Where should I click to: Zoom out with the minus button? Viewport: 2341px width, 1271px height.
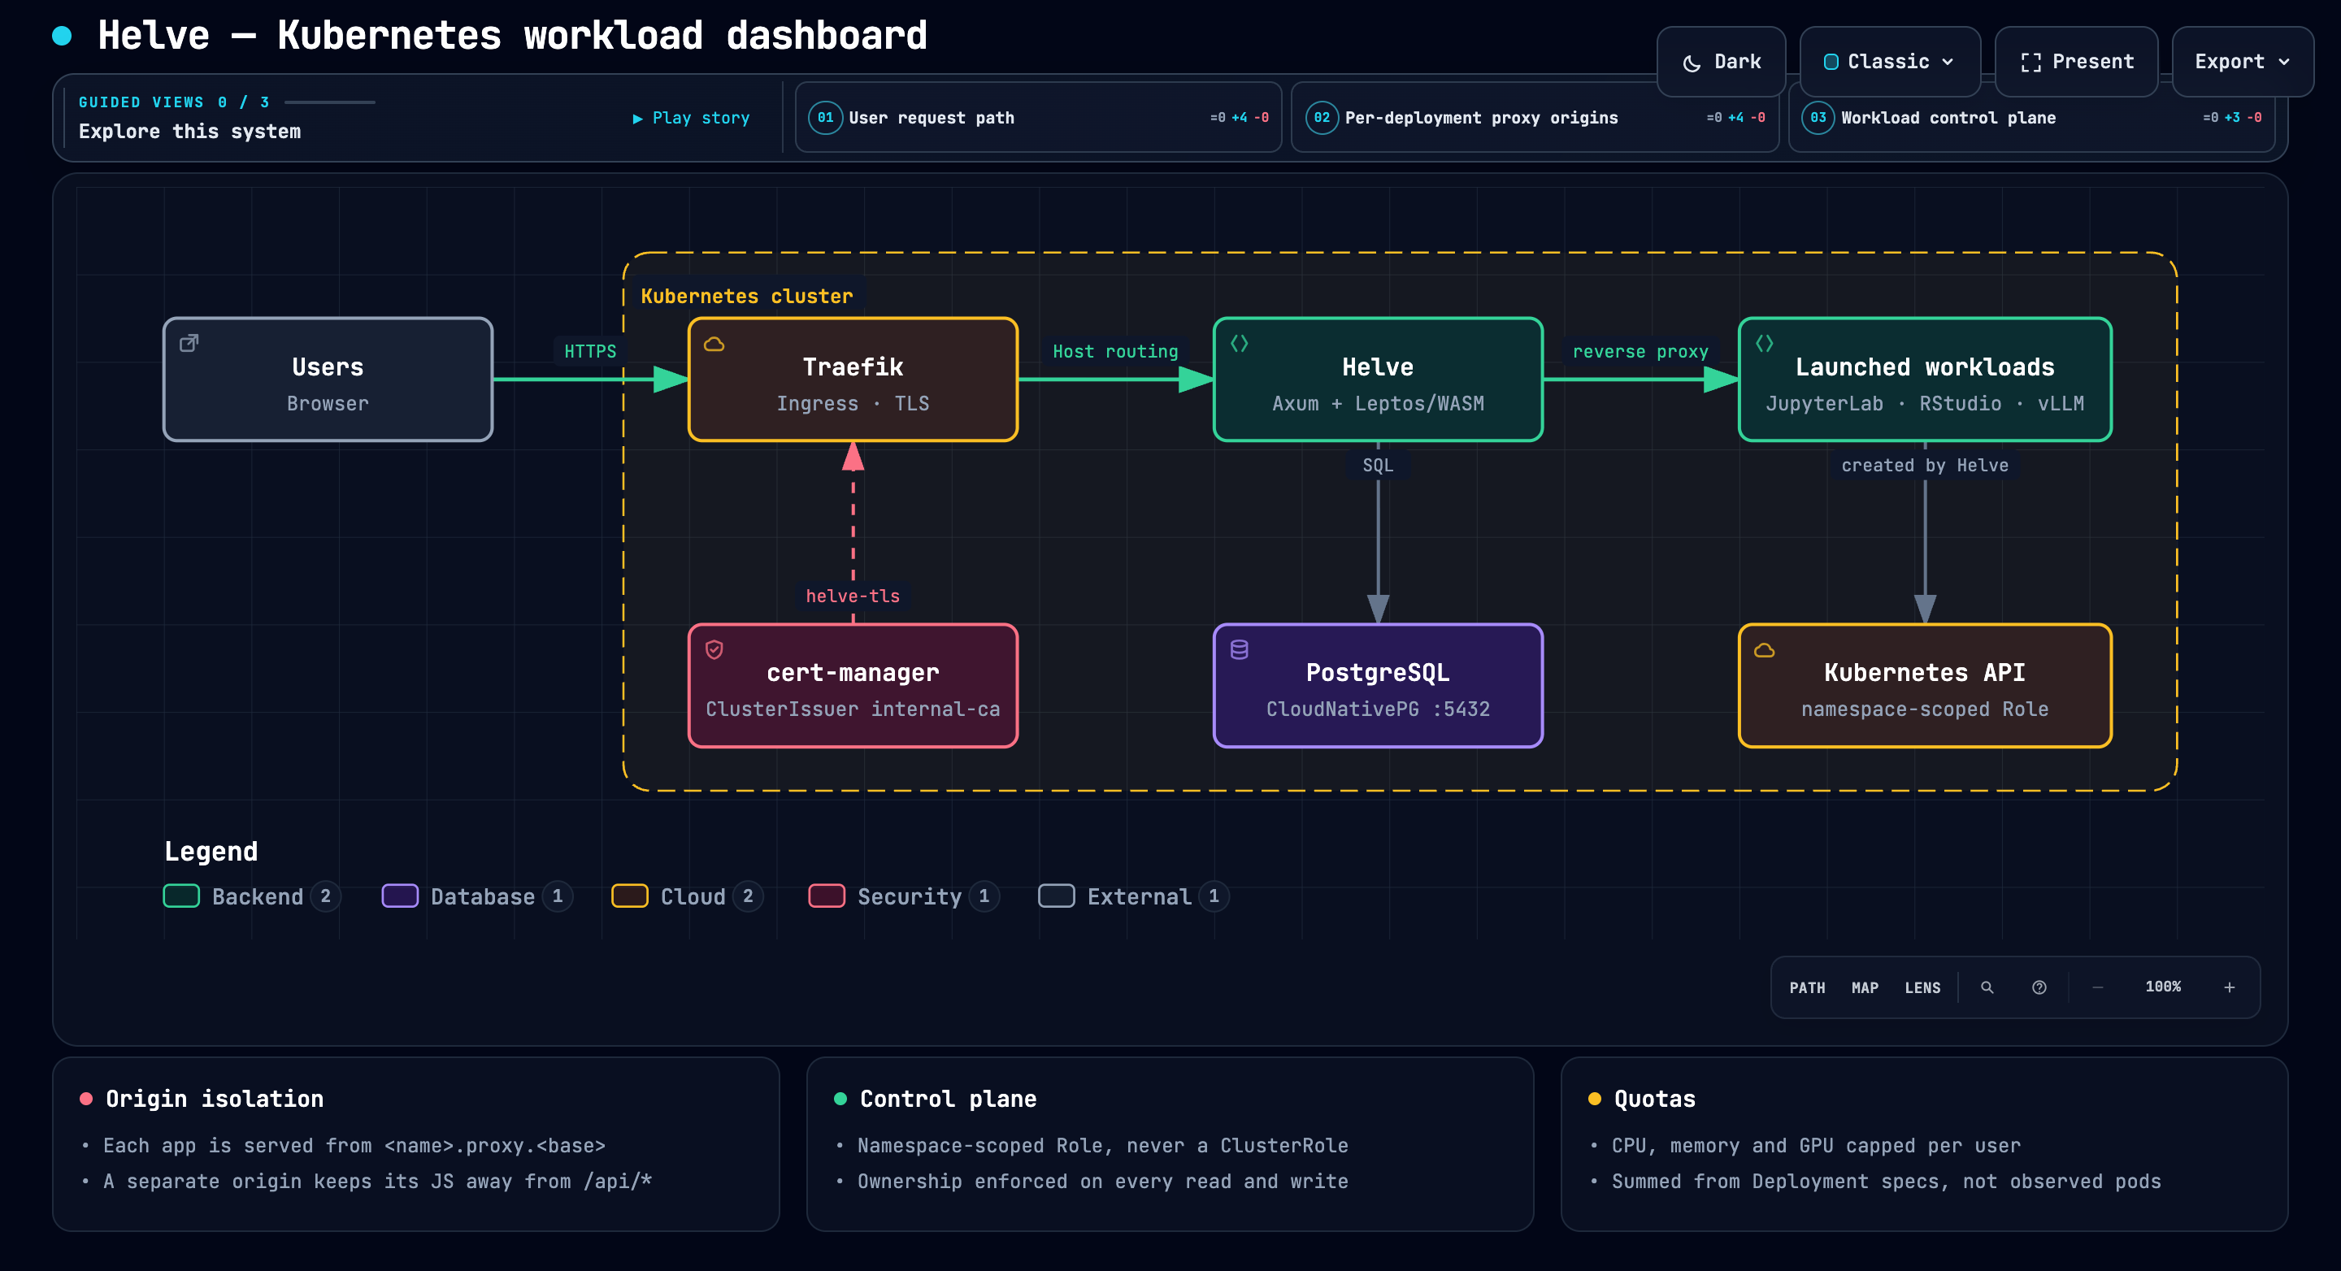2097,987
